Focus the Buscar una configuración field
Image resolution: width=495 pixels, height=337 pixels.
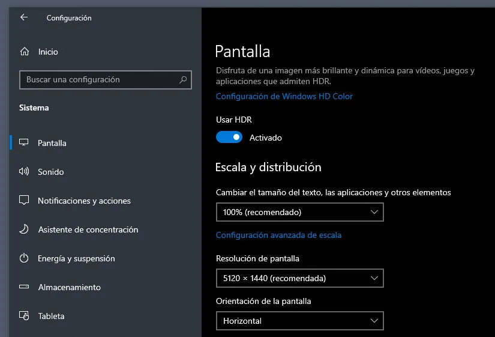(x=106, y=80)
